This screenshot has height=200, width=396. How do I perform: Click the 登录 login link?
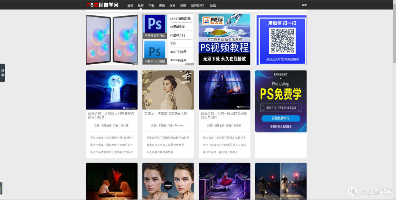304,5
